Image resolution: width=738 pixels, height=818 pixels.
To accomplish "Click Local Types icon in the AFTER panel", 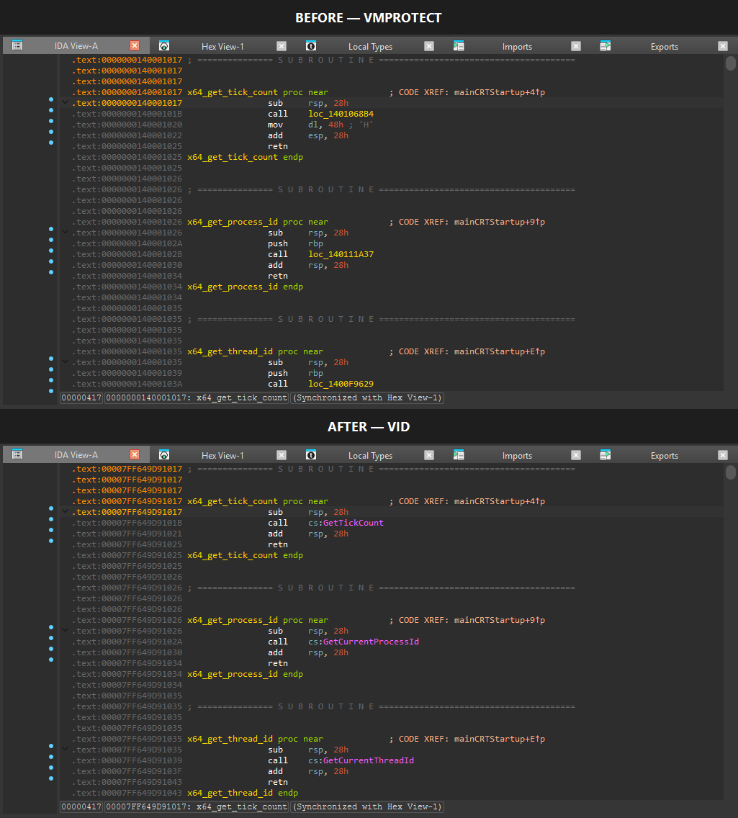I will point(311,455).
